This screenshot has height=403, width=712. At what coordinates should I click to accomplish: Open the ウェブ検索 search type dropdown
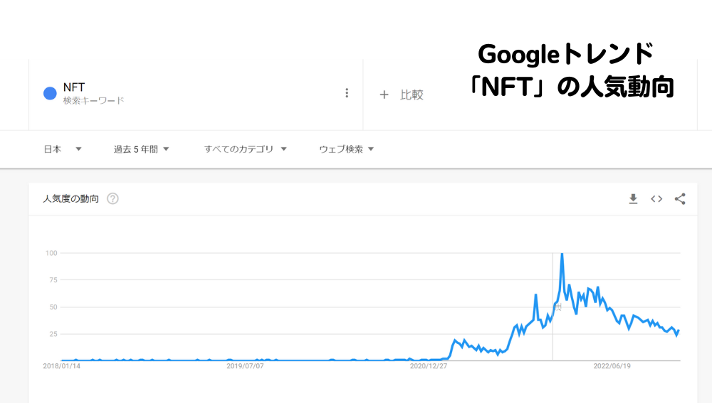click(347, 149)
